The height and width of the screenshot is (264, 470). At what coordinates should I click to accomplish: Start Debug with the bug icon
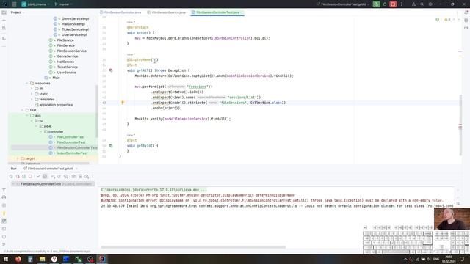point(385,4)
